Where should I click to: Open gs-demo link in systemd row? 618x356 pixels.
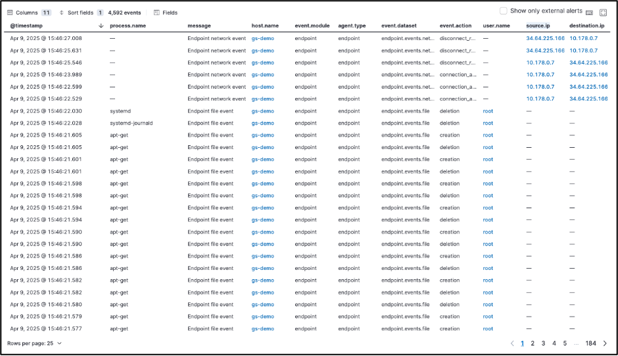click(262, 111)
